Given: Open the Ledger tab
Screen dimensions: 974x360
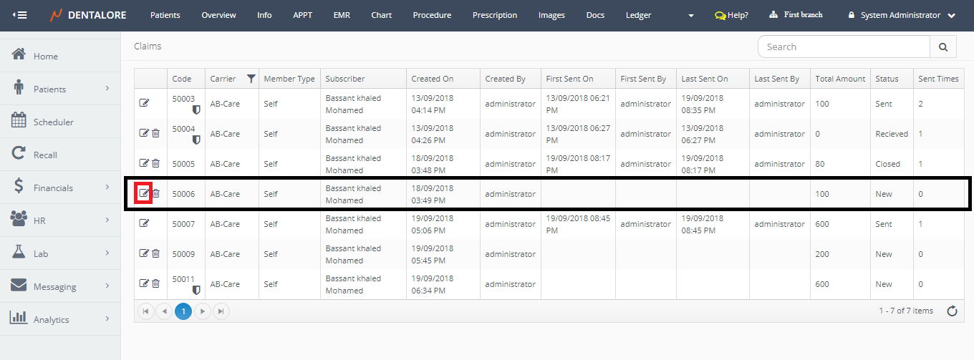Looking at the screenshot, I should tap(638, 15).
